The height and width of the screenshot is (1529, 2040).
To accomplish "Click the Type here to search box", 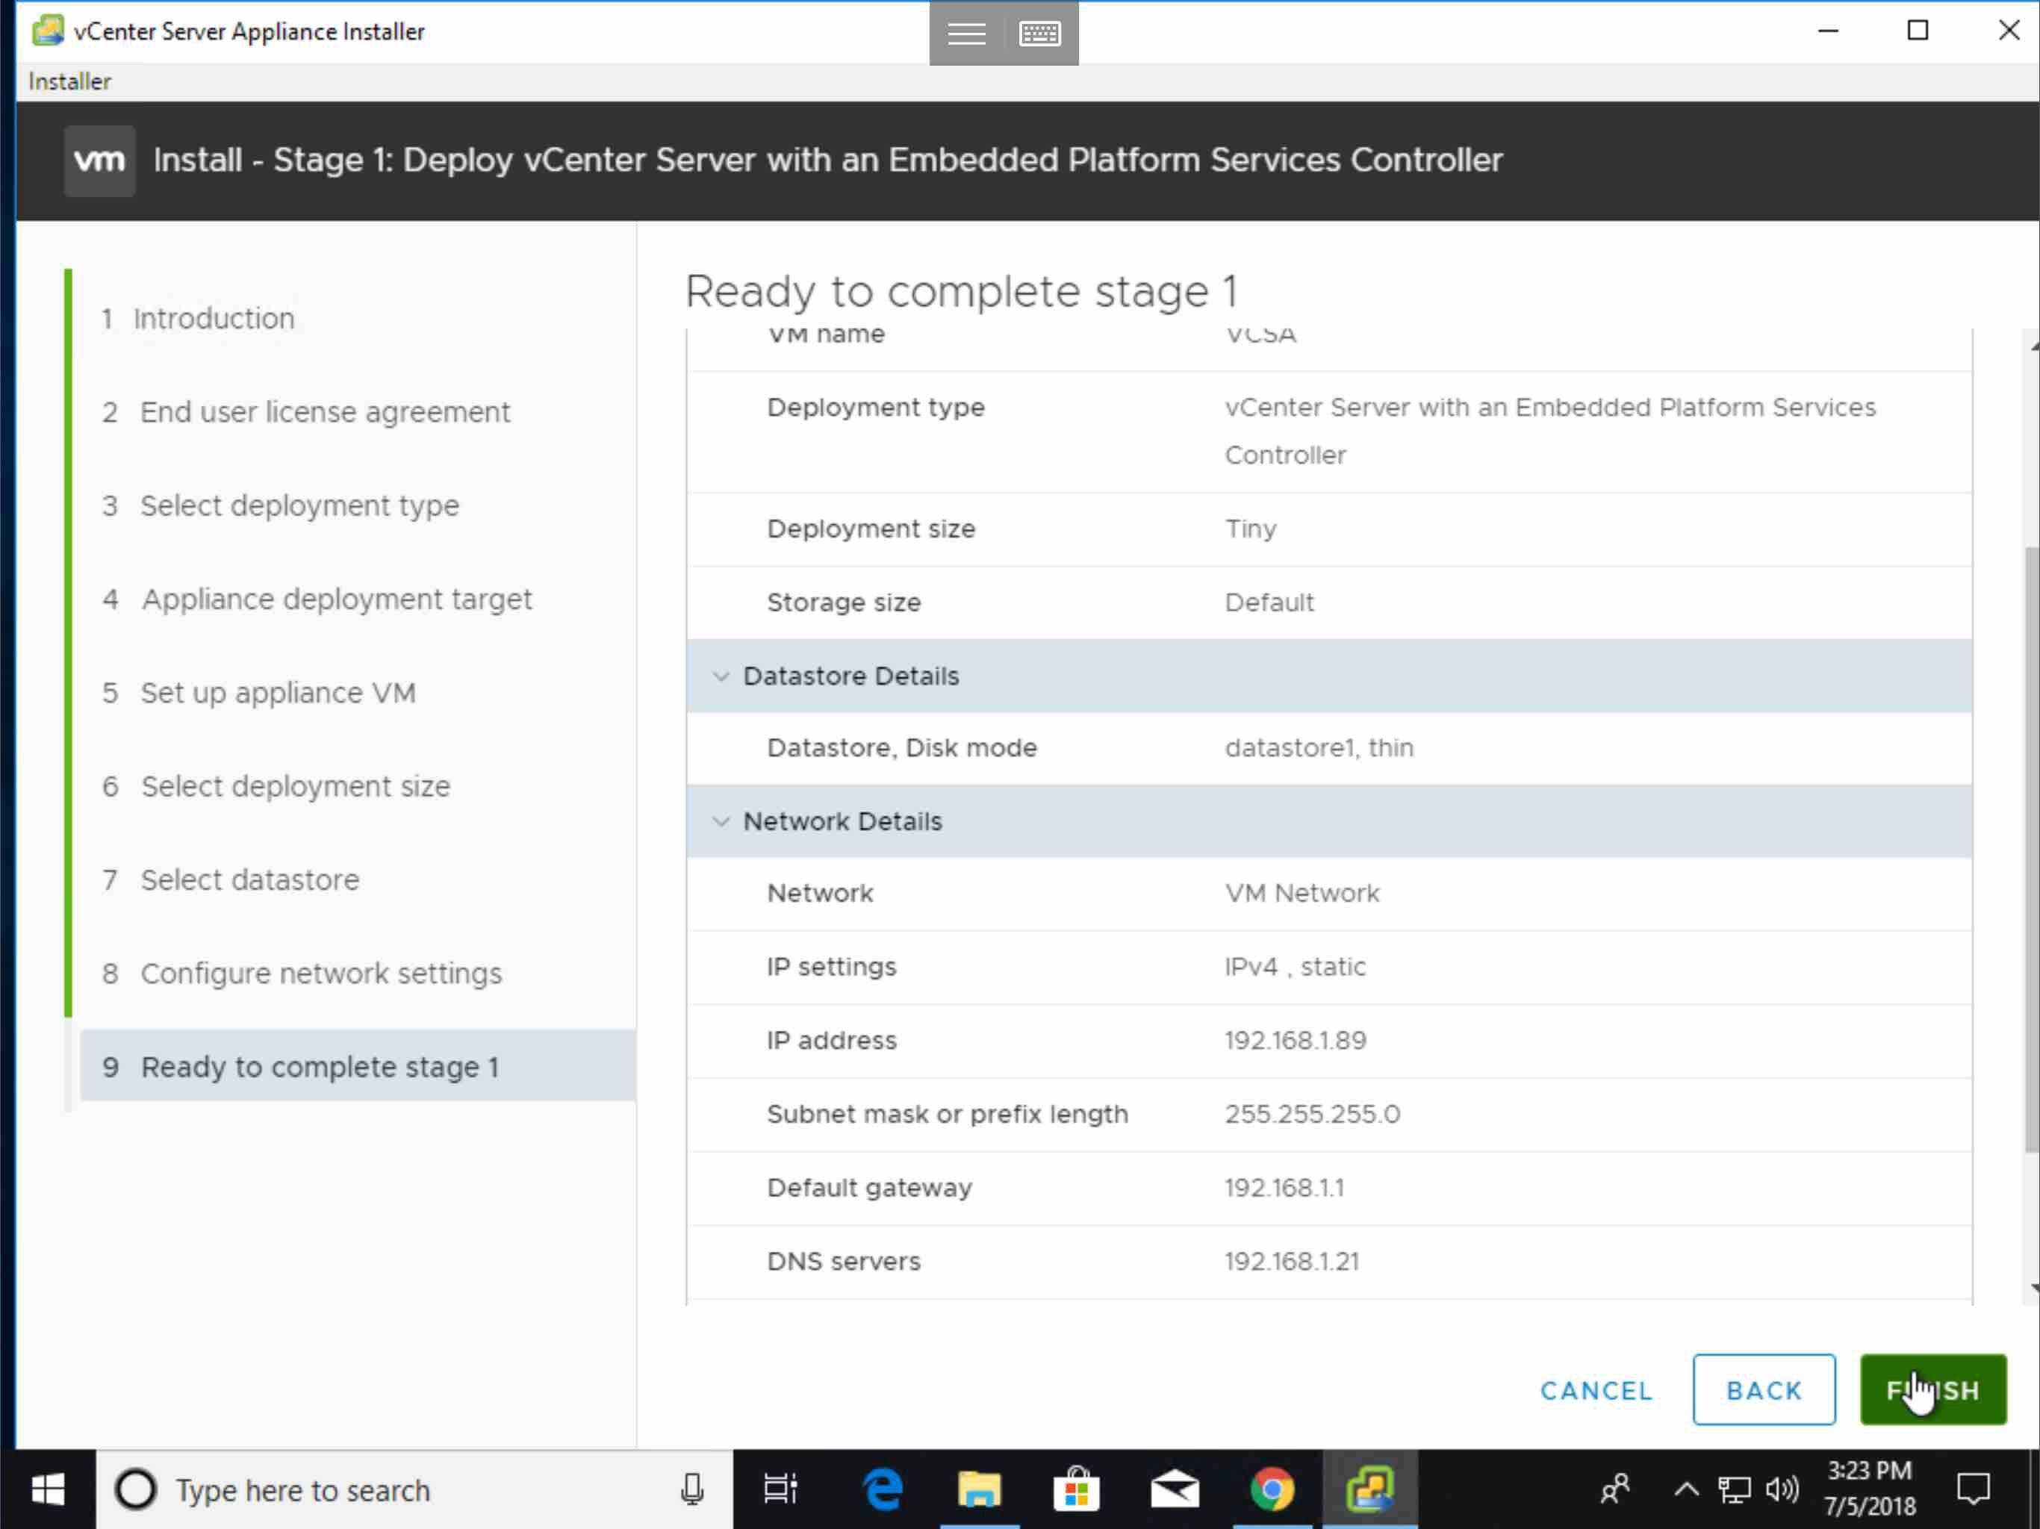I will (415, 1489).
